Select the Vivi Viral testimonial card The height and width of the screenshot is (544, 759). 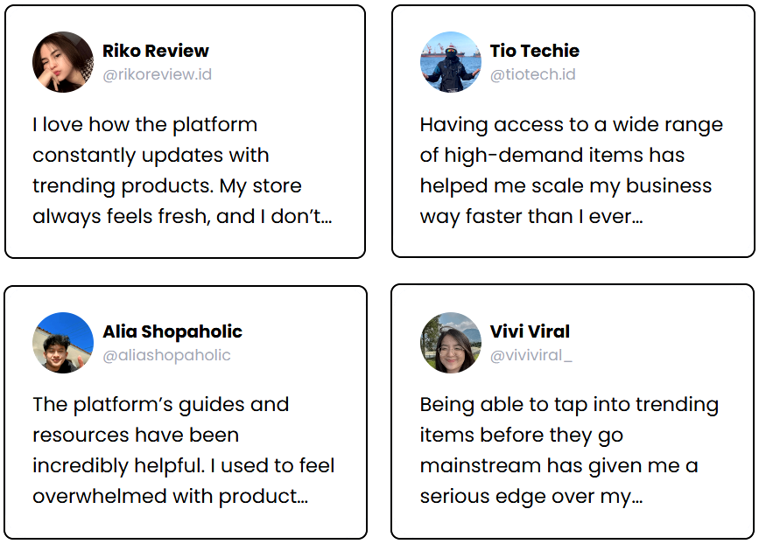tap(573, 412)
